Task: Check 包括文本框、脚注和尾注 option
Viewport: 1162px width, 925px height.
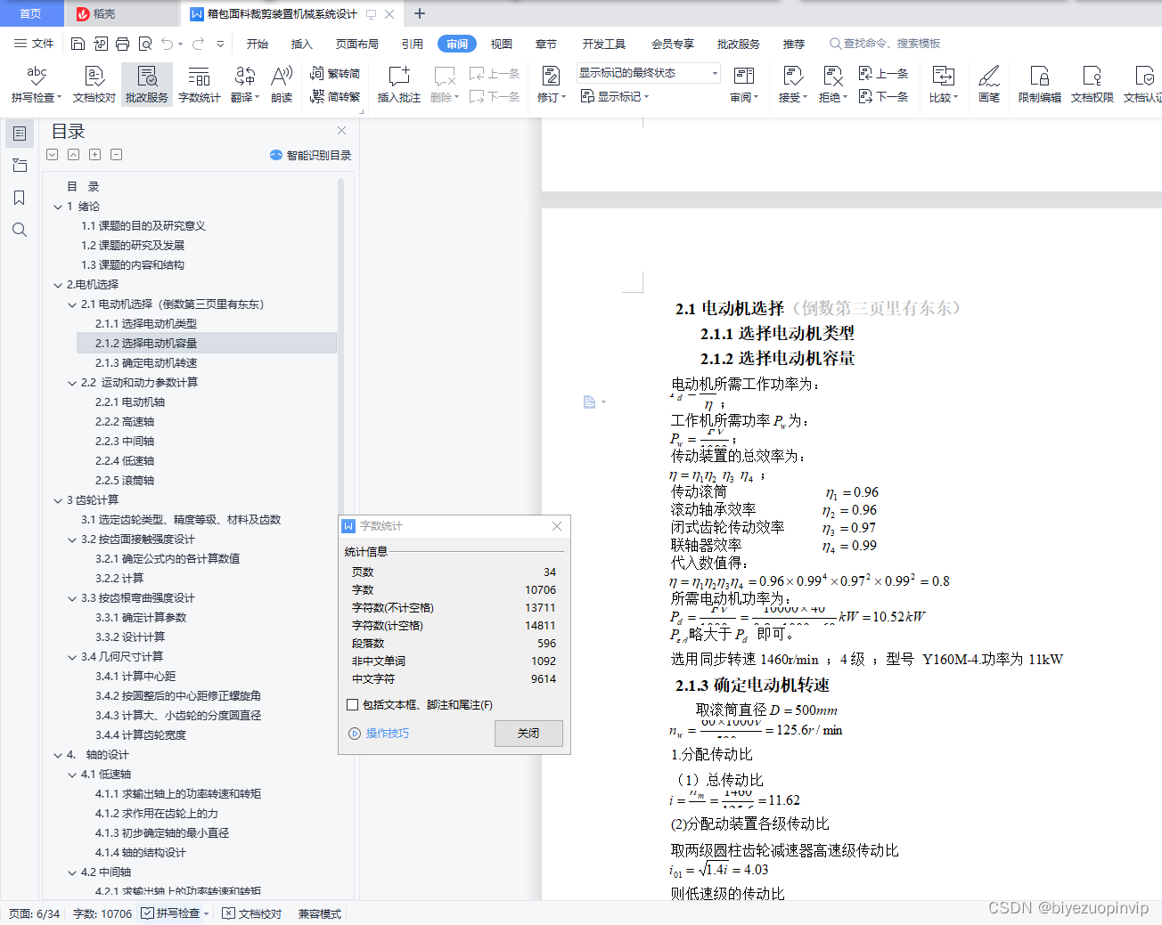Action: pyautogui.click(x=353, y=705)
